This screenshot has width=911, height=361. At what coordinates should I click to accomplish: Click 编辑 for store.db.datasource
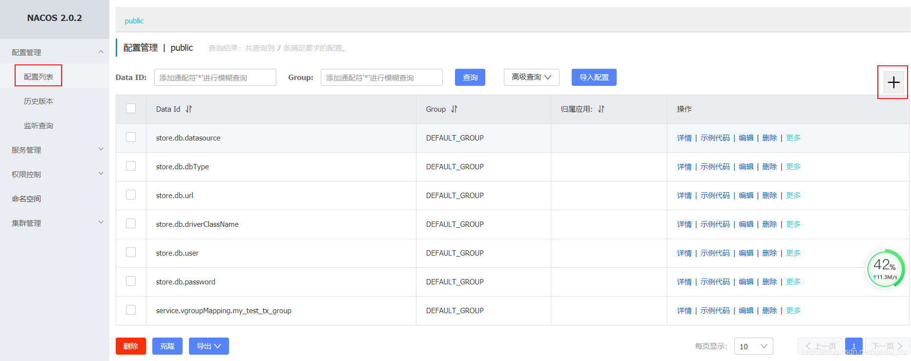coord(746,138)
